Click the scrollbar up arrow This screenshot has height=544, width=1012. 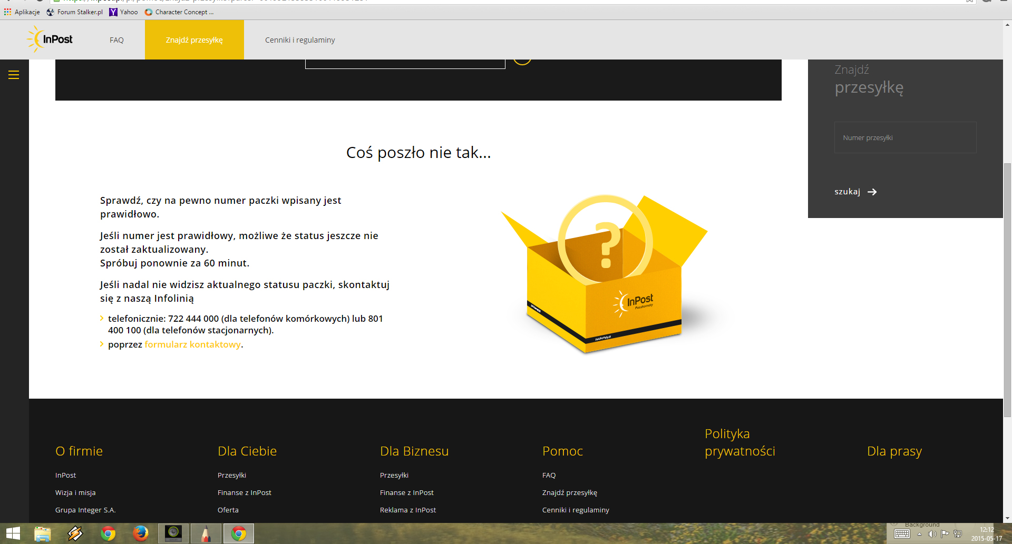coord(1007,24)
